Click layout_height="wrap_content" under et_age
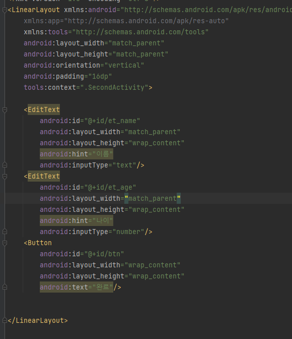Viewport: 292px width, 339px height. coord(112,210)
